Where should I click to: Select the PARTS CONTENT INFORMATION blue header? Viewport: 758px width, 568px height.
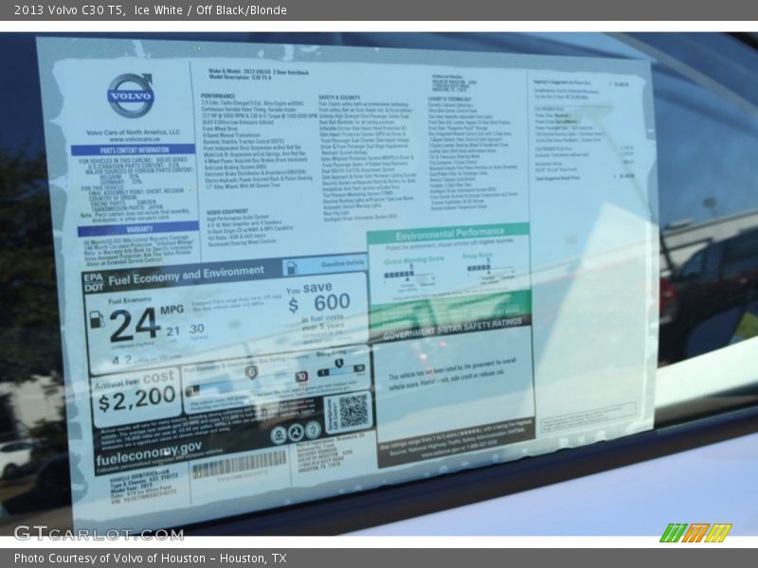point(134,150)
